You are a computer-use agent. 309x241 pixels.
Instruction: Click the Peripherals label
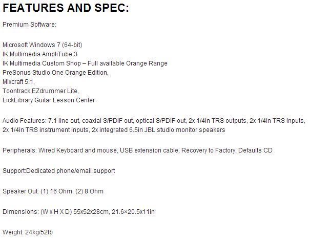18,151
